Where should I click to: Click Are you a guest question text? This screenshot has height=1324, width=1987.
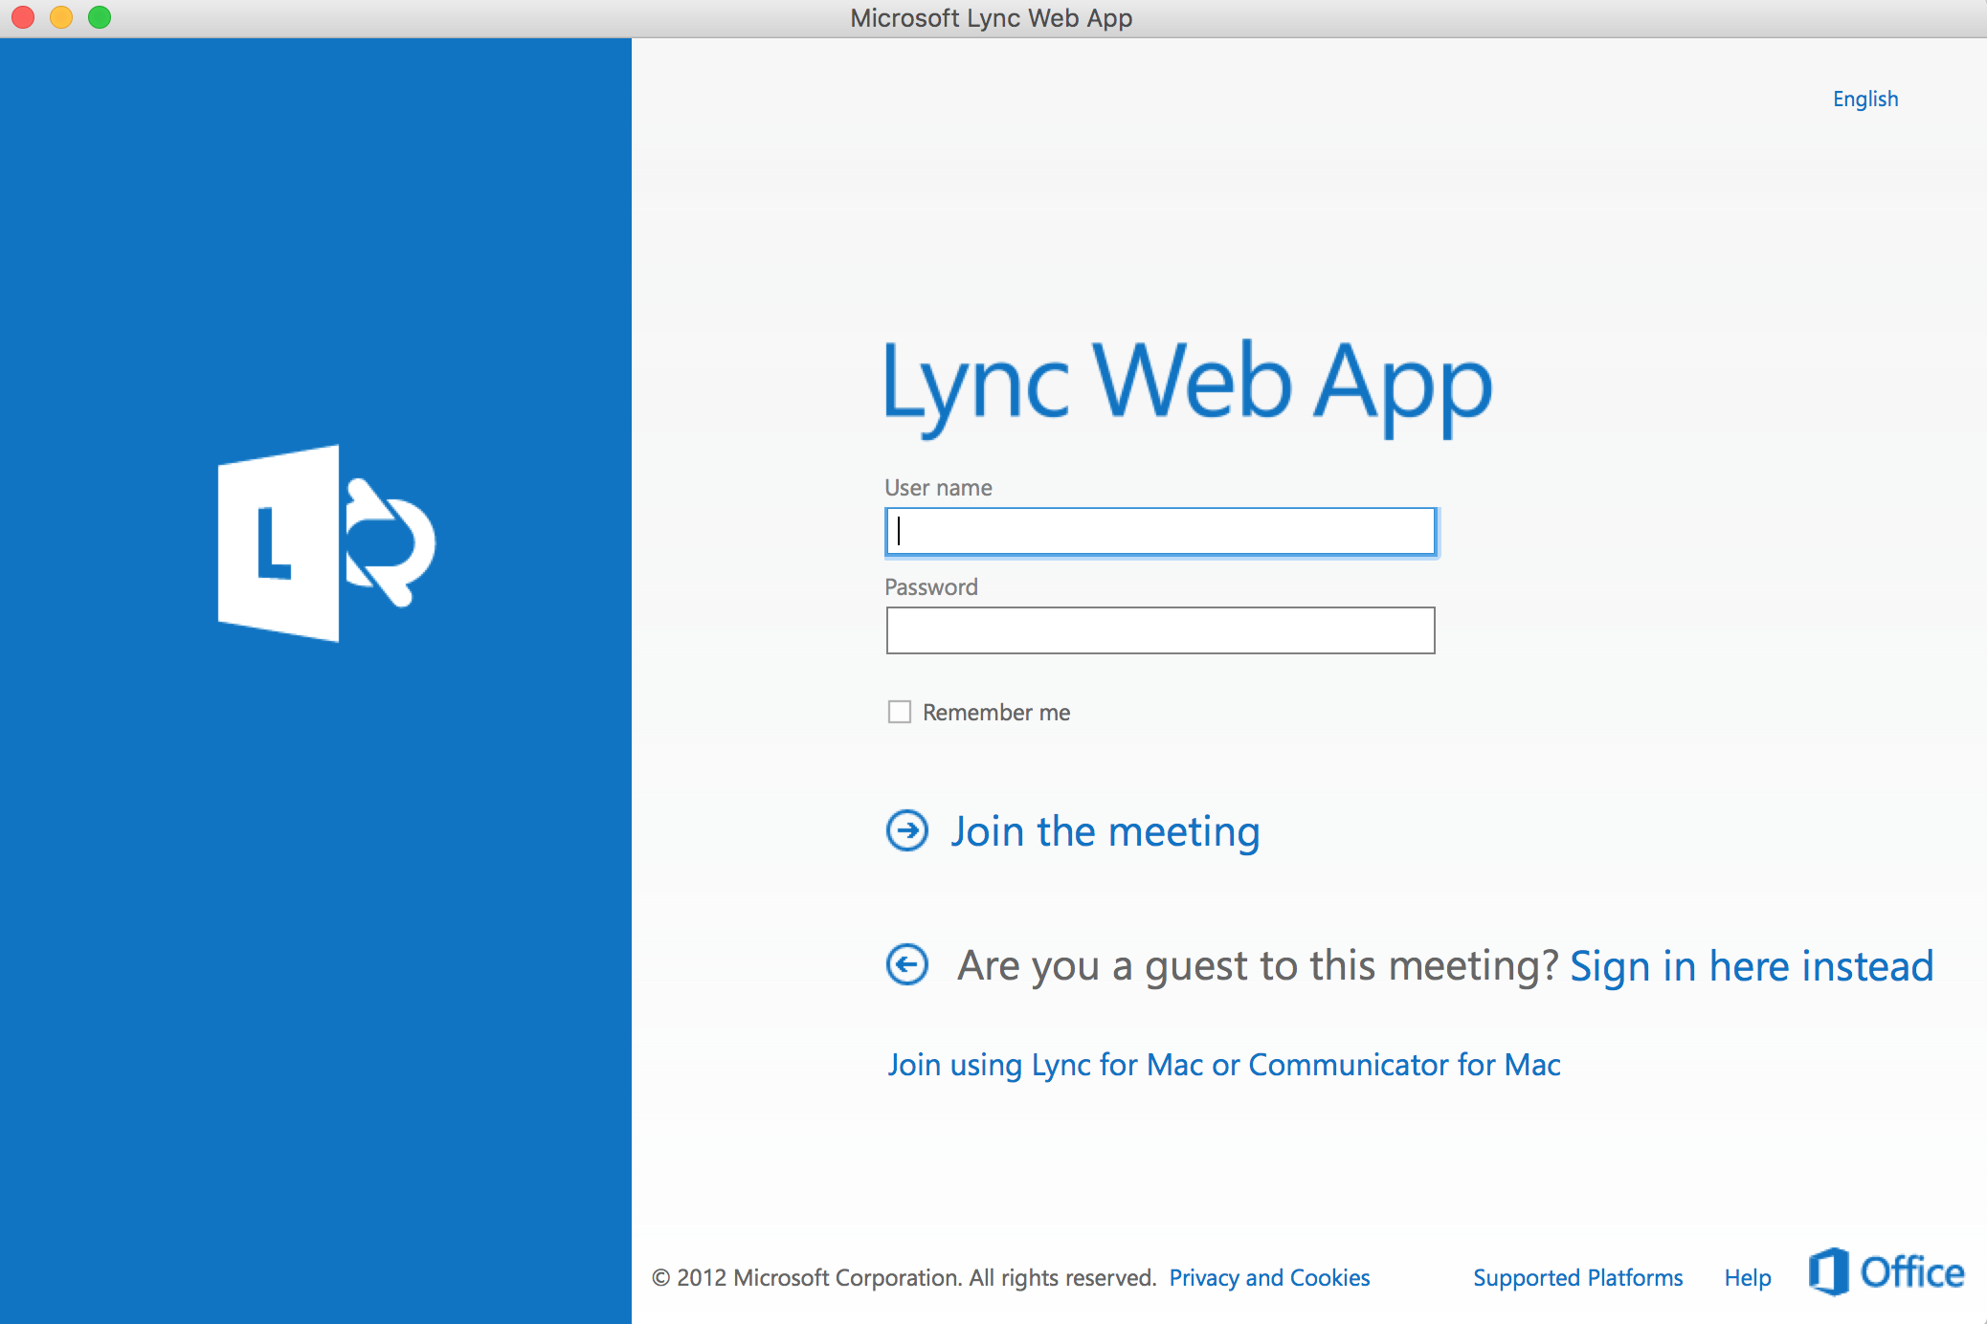1259,966
